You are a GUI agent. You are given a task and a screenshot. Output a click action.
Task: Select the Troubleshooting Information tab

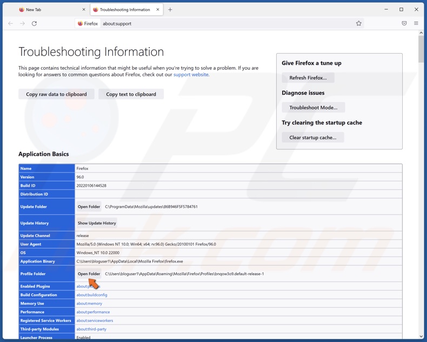[124, 10]
